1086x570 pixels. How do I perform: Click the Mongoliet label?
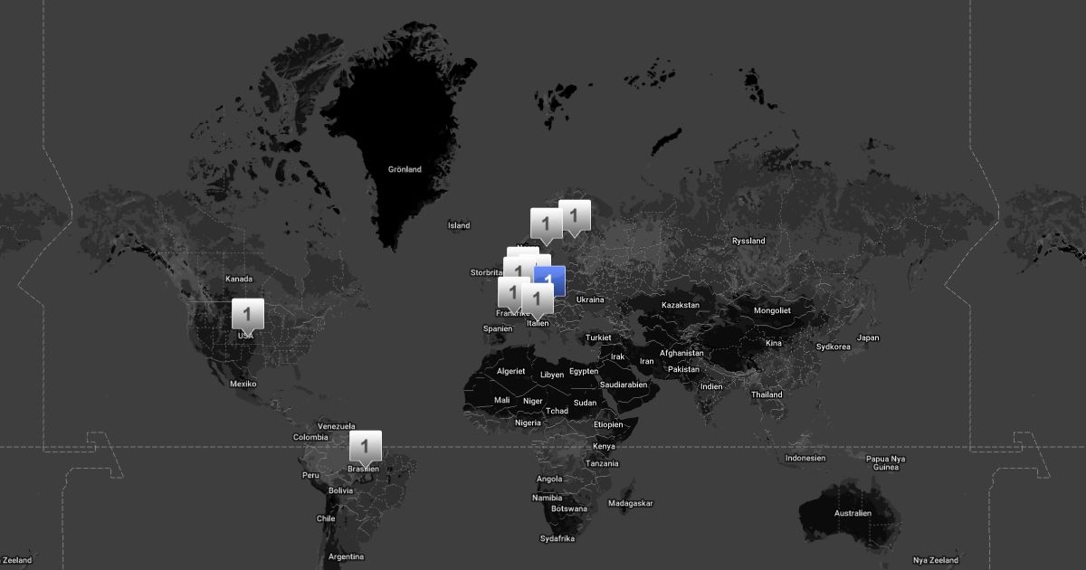771,309
